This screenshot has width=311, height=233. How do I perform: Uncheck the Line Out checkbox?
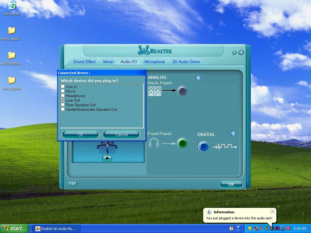63,100
